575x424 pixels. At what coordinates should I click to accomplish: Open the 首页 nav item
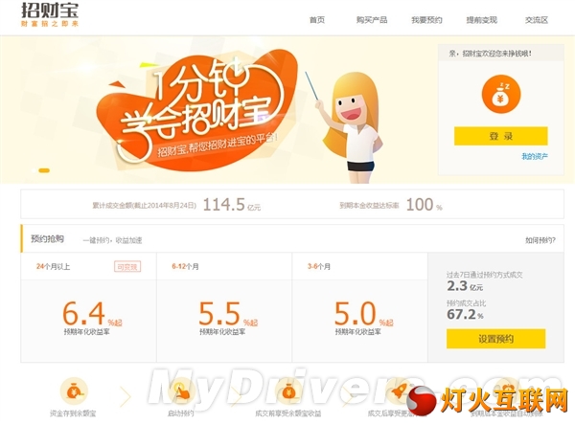pyautogui.click(x=317, y=20)
